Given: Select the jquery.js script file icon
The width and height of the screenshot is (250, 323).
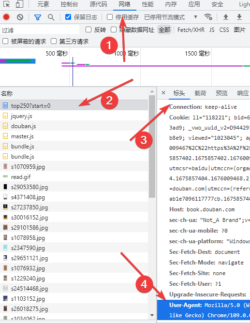Looking at the screenshot, I should click(5, 116).
